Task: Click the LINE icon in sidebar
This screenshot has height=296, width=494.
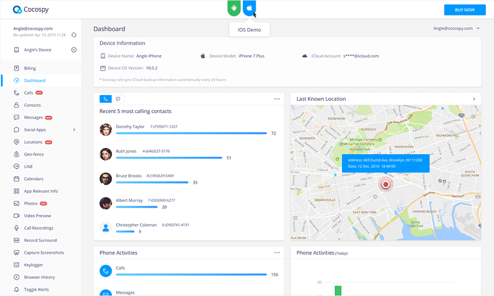Action: [17, 166]
